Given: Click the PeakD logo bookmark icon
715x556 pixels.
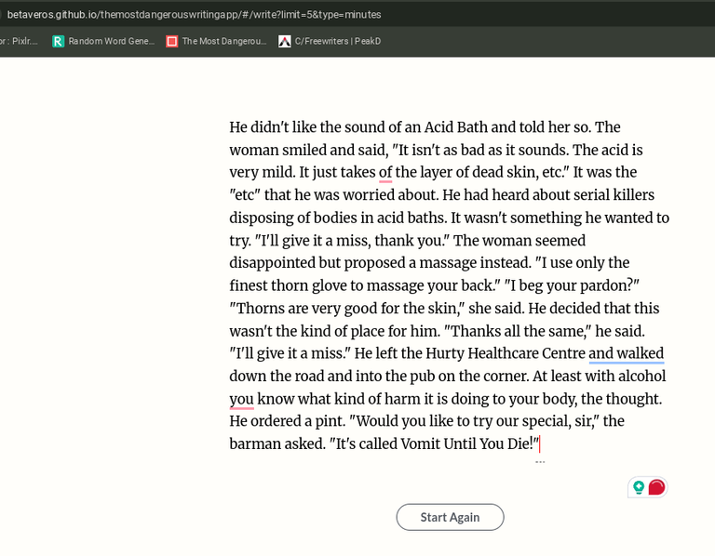Looking at the screenshot, I should point(285,42).
